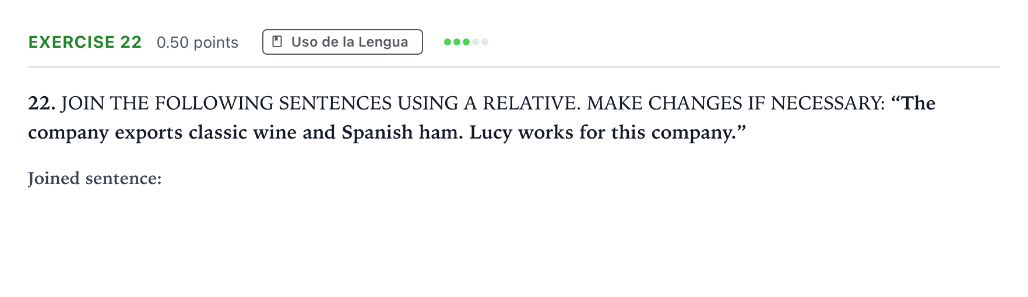Click the third green difficulty dot
The height and width of the screenshot is (297, 1028).
tap(466, 42)
